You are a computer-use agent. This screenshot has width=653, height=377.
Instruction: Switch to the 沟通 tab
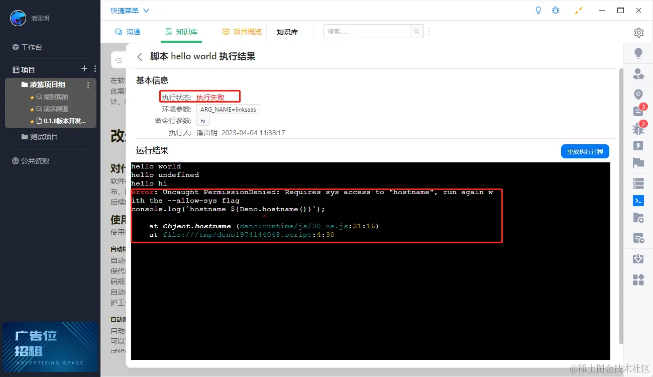pos(128,32)
